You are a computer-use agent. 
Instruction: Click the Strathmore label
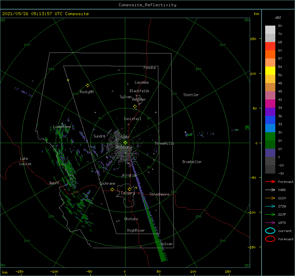tap(159, 194)
